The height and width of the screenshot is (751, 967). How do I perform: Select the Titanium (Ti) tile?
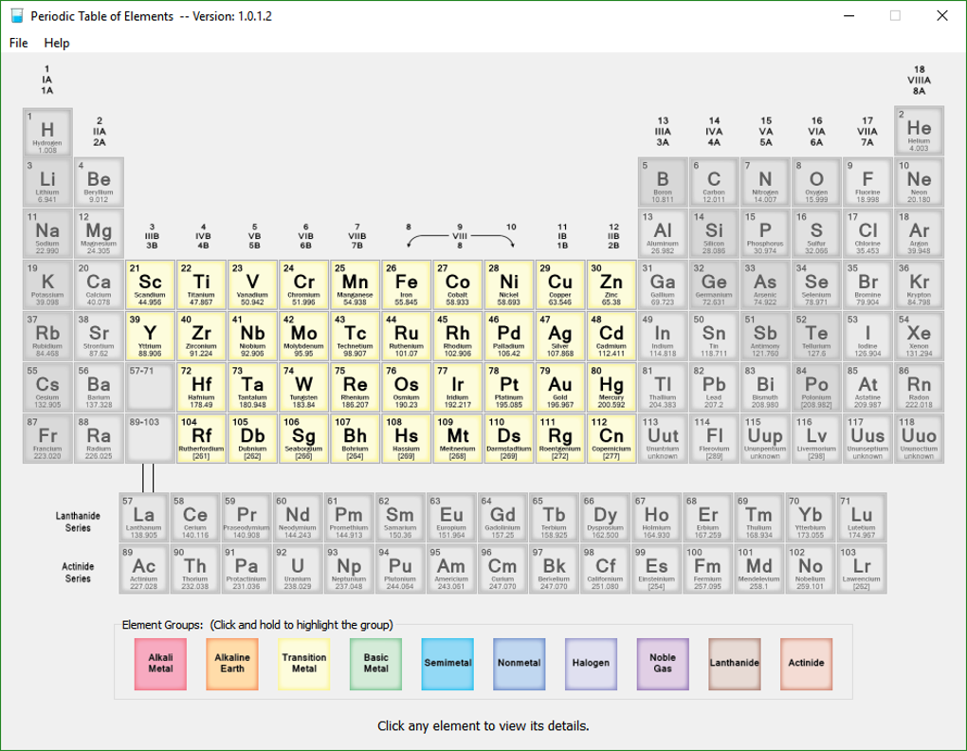point(201,284)
